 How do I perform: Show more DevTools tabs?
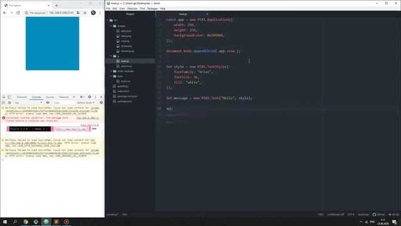[x=74, y=97]
